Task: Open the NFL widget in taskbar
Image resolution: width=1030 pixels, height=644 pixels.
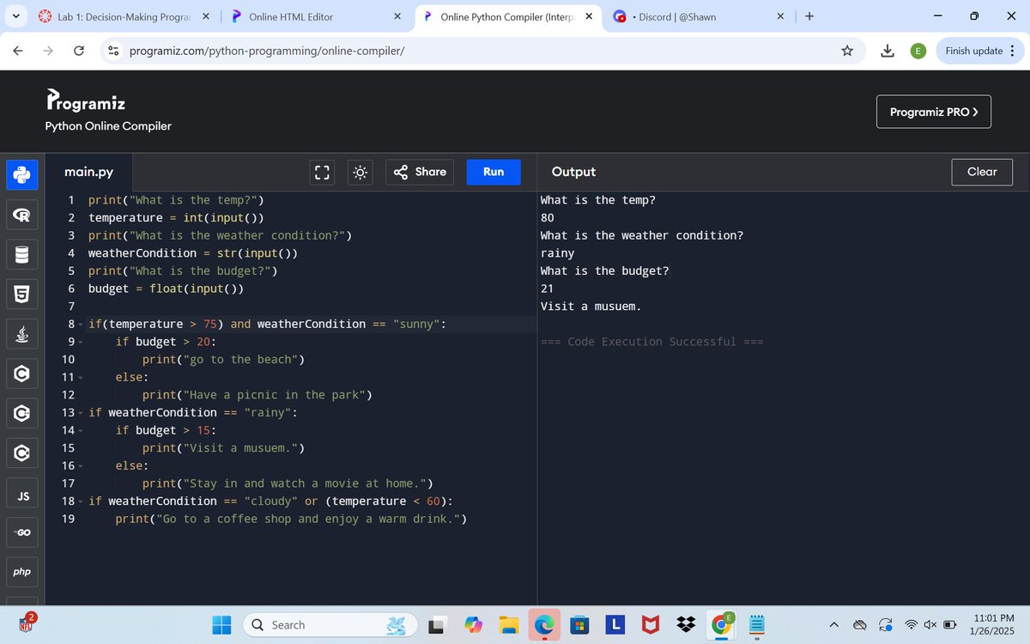Action: click(x=26, y=624)
